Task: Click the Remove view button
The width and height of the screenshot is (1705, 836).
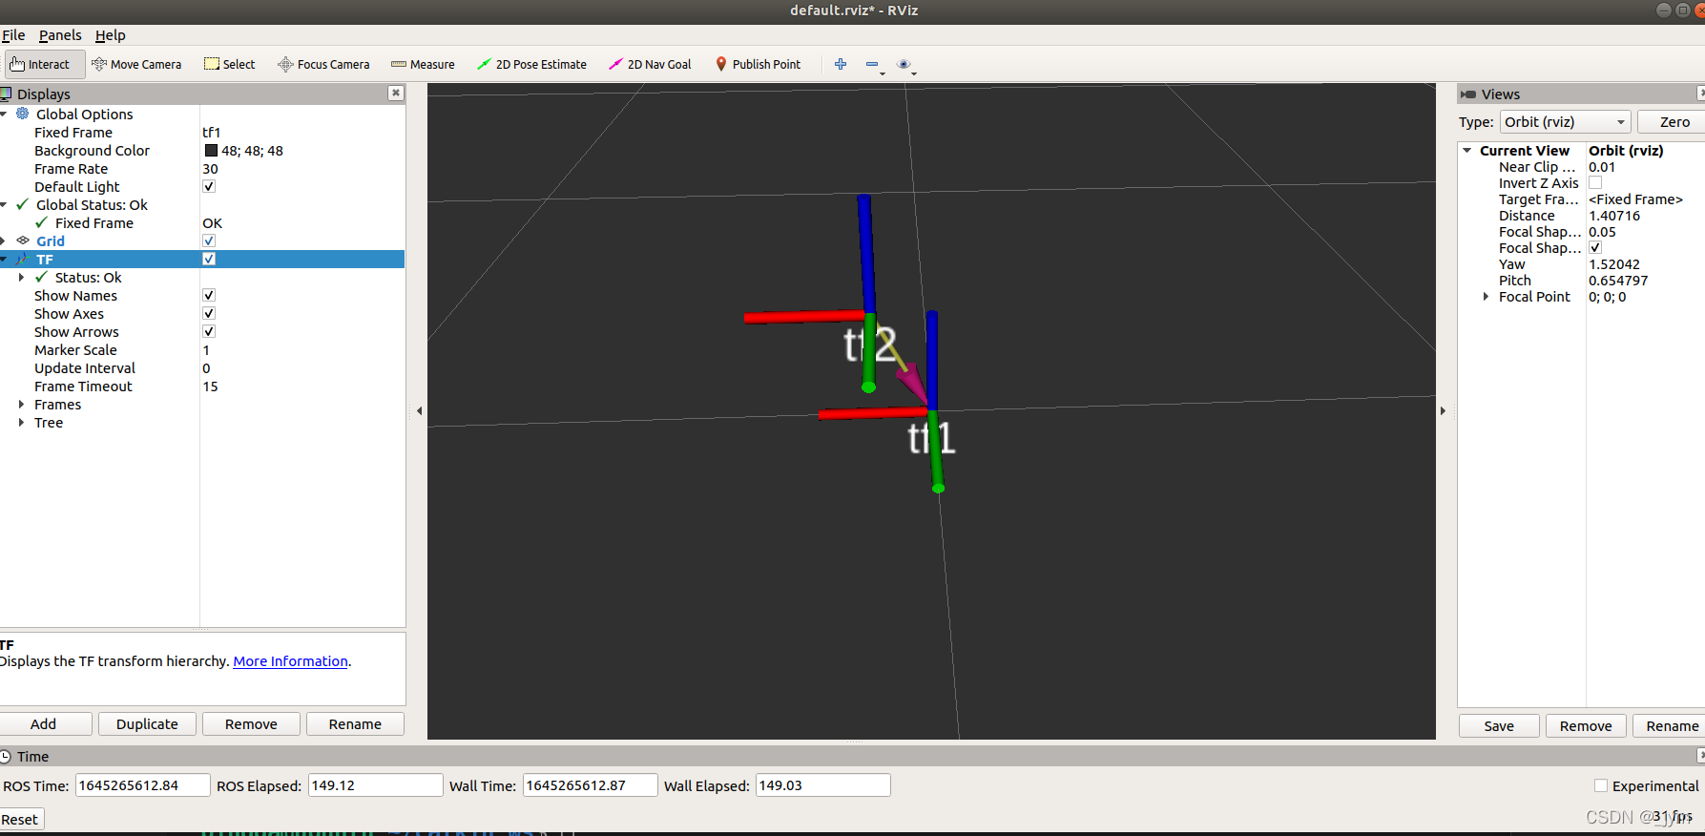Action: [x=1586, y=725]
